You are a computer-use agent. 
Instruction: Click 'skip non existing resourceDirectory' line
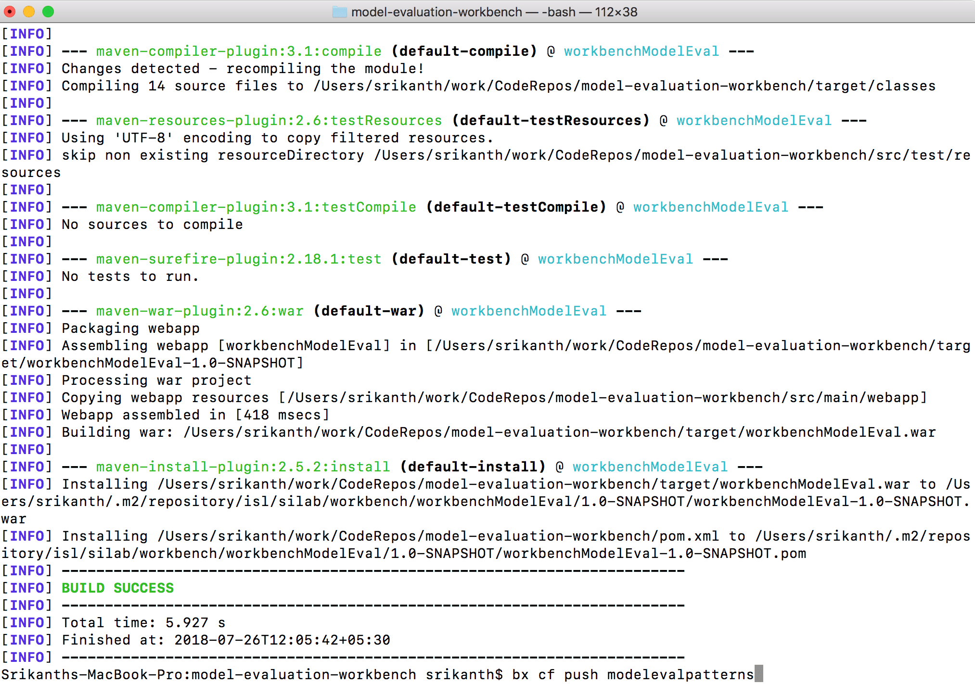pyautogui.click(x=486, y=164)
